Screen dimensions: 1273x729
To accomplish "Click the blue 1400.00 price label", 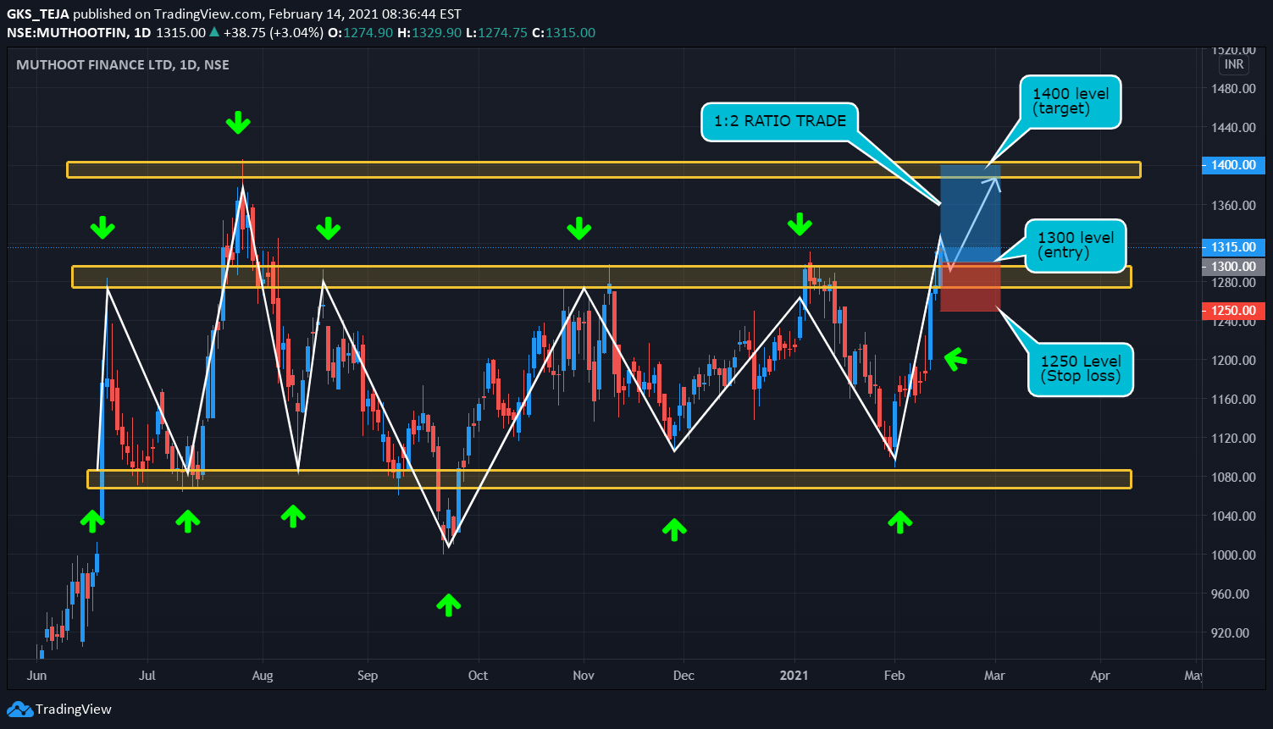I will coord(1232,165).
